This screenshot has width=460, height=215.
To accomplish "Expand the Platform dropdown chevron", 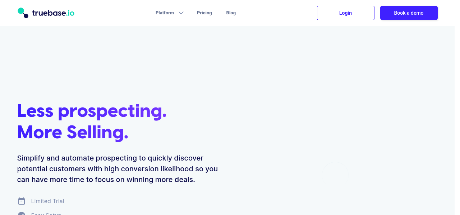I will [181, 13].
